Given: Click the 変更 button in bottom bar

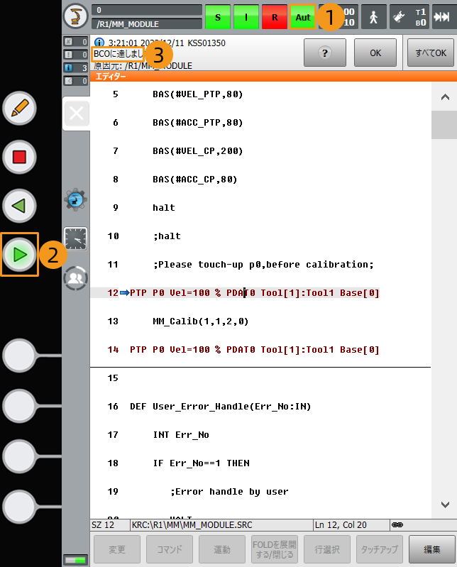Looking at the screenshot, I should click(117, 550).
